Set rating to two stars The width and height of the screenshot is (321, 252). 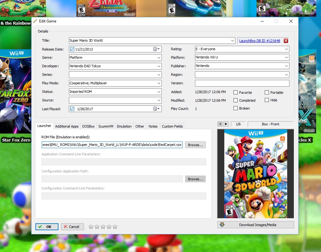(97, 227)
